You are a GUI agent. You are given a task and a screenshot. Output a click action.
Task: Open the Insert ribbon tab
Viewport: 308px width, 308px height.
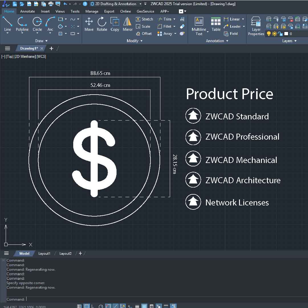pos(45,11)
